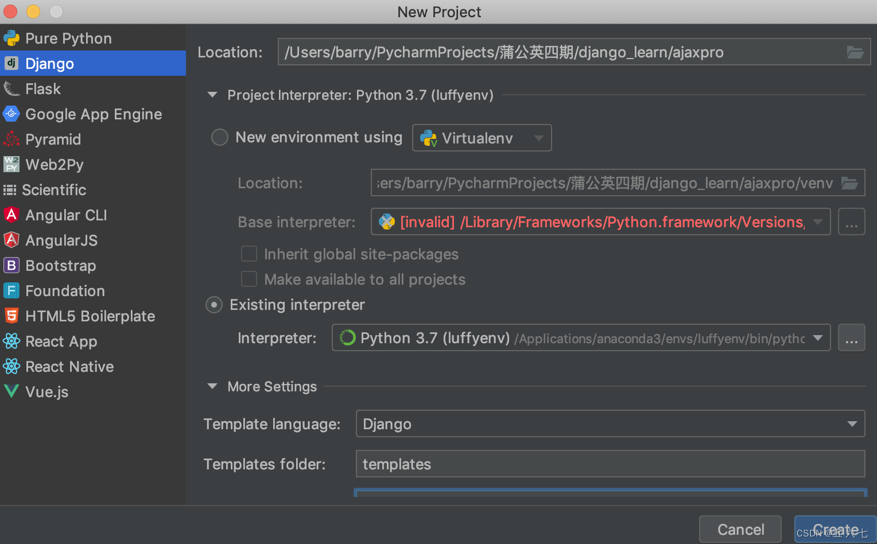Click the Pyramid project icon
The image size is (877, 544).
click(11, 139)
